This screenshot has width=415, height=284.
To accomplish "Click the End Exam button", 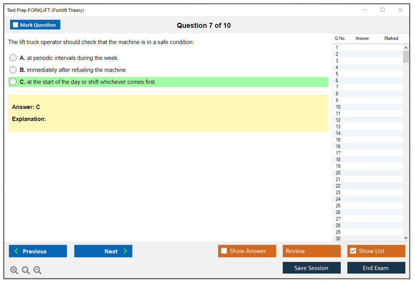I will point(376,268).
